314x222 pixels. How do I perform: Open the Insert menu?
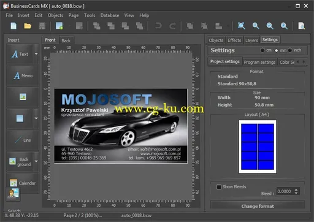(x=23, y=15)
